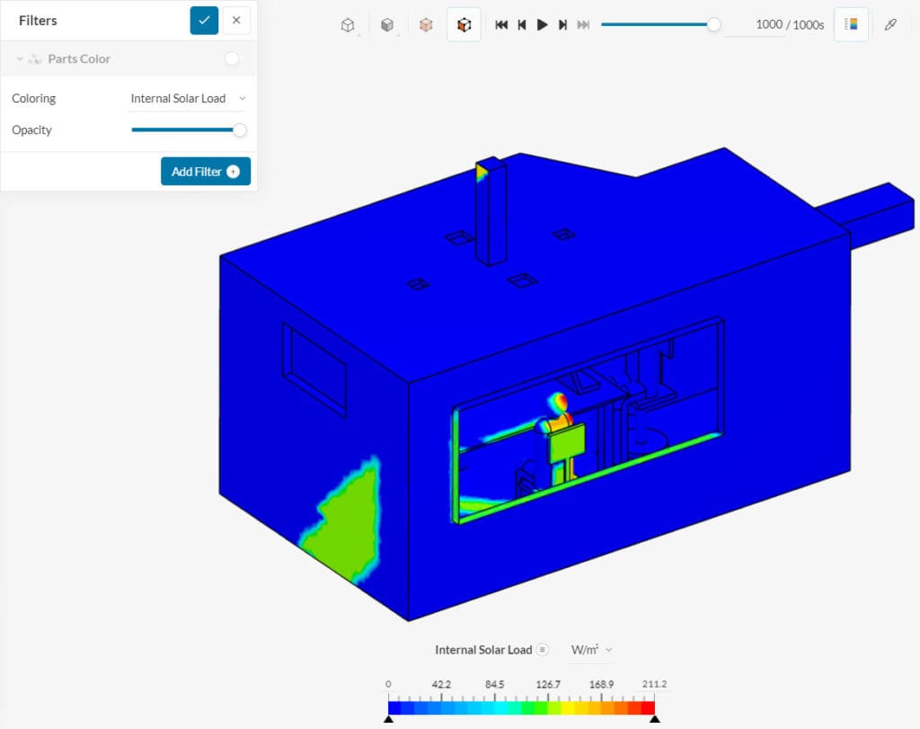This screenshot has width=920, height=729.
Task: Play the simulation animation
Action: coord(542,24)
